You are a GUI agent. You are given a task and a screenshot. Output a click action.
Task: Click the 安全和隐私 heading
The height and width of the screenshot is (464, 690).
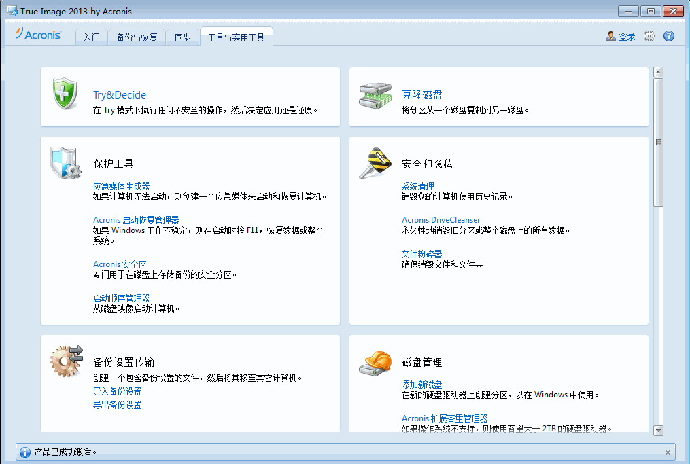tap(427, 164)
